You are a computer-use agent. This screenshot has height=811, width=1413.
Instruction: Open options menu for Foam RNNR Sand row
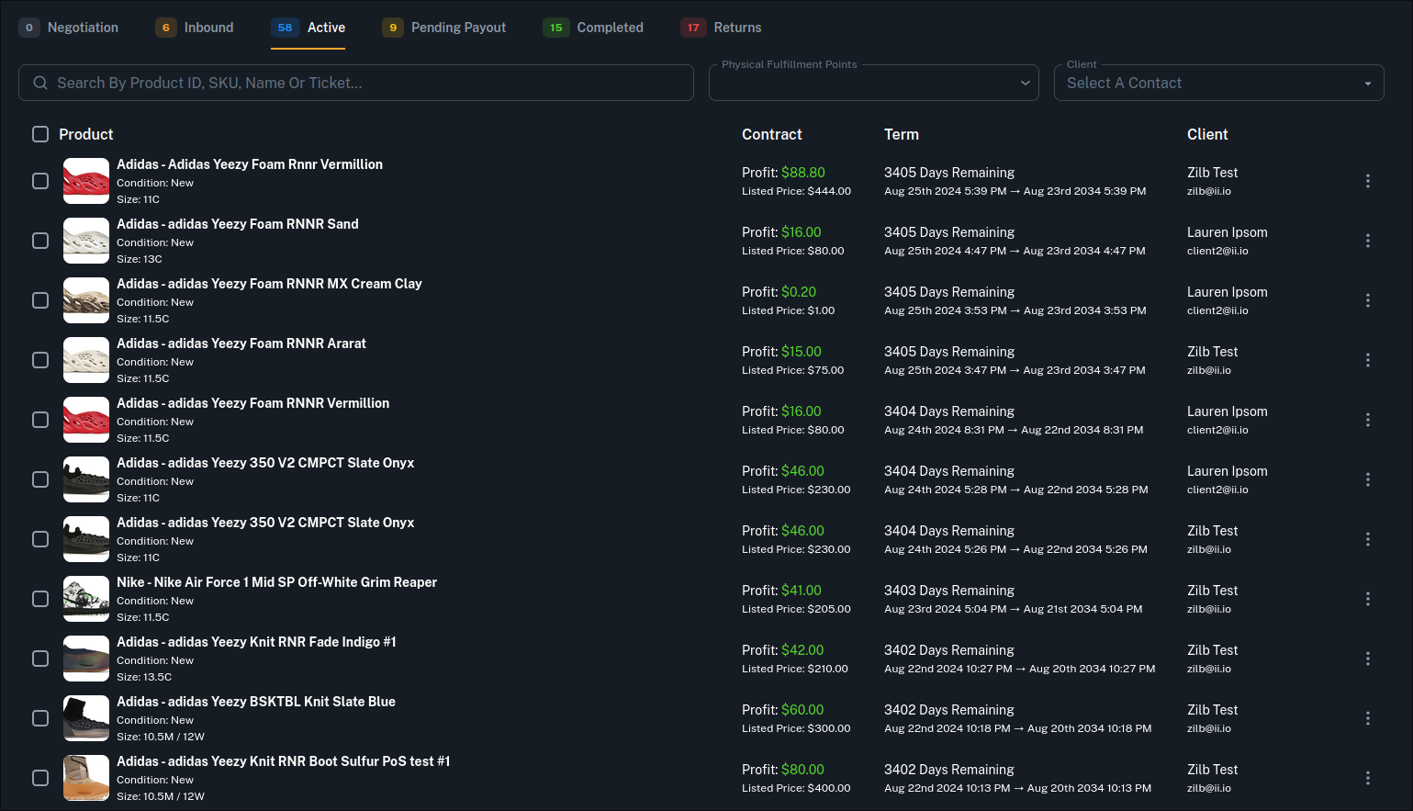pos(1368,241)
